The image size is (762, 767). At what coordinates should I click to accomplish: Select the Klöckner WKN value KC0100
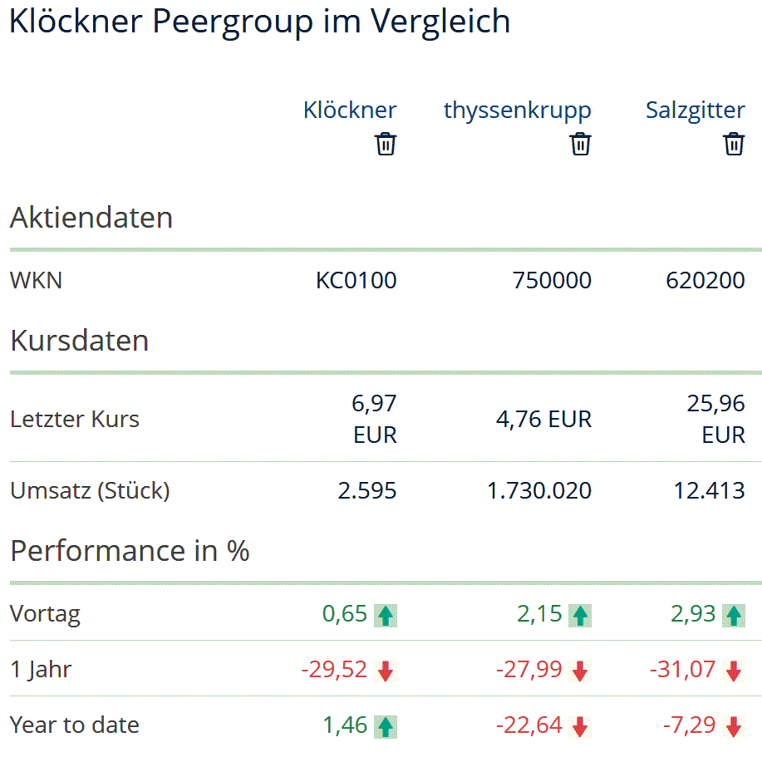click(356, 281)
